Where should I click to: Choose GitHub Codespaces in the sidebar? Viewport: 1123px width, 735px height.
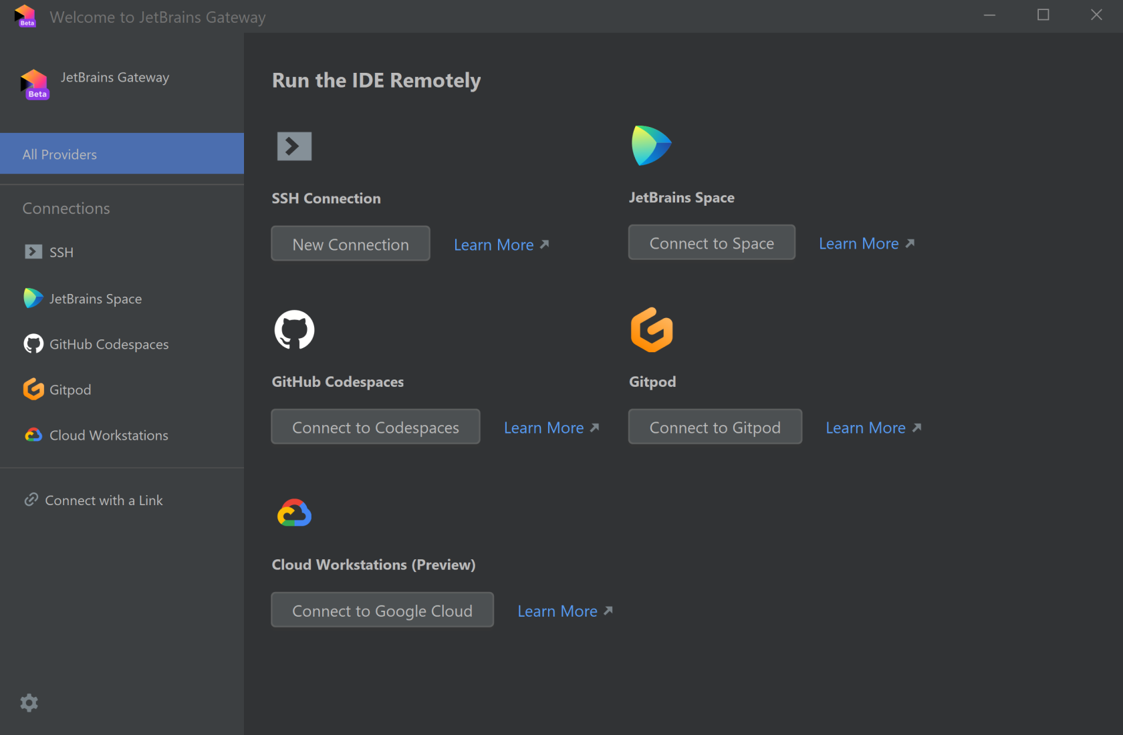108,344
